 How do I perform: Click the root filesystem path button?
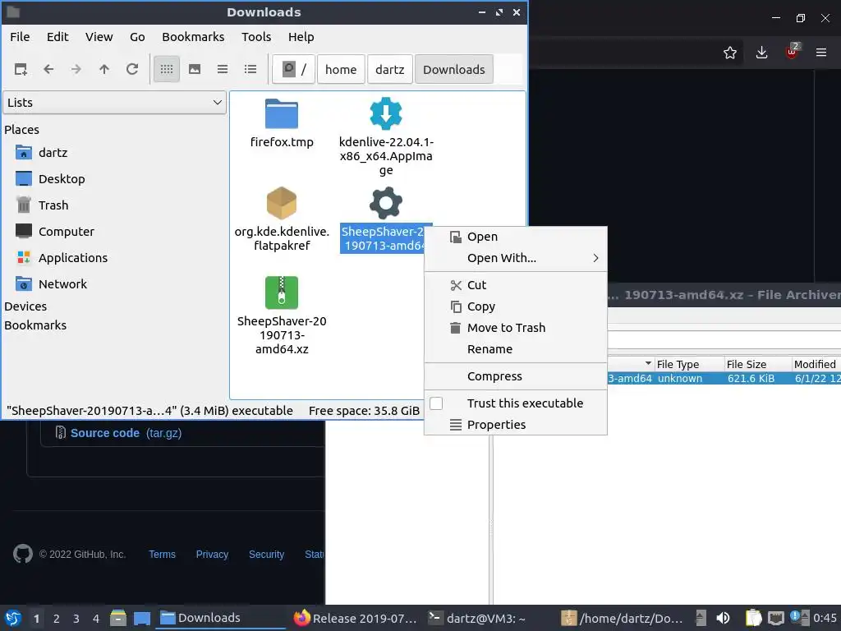click(293, 69)
